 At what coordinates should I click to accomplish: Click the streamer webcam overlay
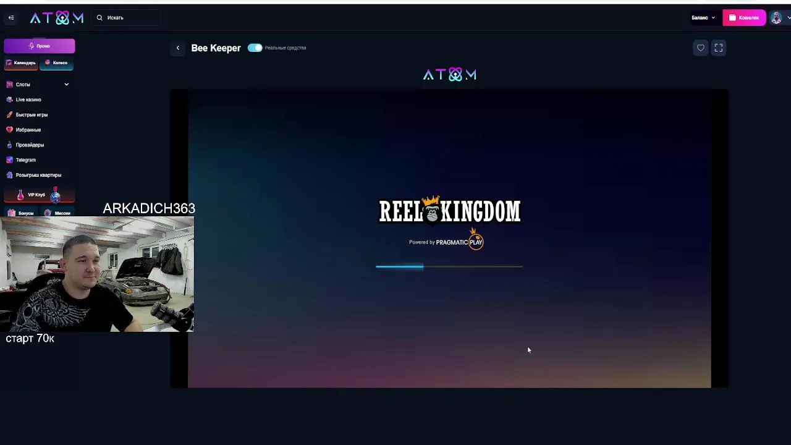click(x=97, y=274)
